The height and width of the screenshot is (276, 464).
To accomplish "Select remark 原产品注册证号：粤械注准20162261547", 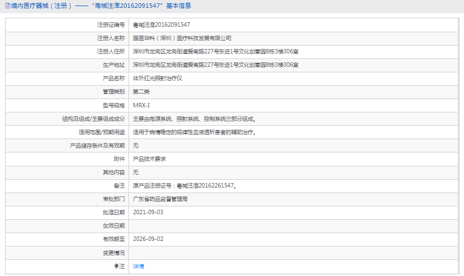I will coord(183,185).
